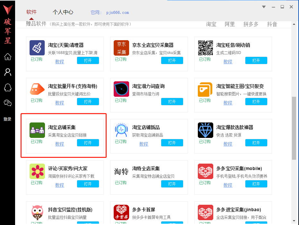The height and width of the screenshot is (225, 299).
Task: View 教程 for 评论/买家秀/问大家
Action: [x=59, y=185]
